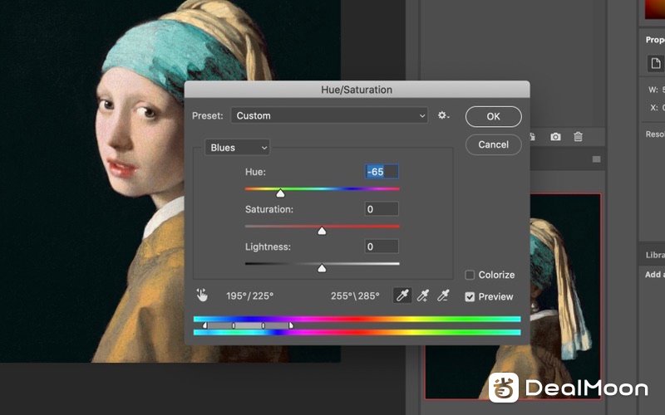Click the rightmost color range marker
The image size is (665, 415).
tap(291, 325)
